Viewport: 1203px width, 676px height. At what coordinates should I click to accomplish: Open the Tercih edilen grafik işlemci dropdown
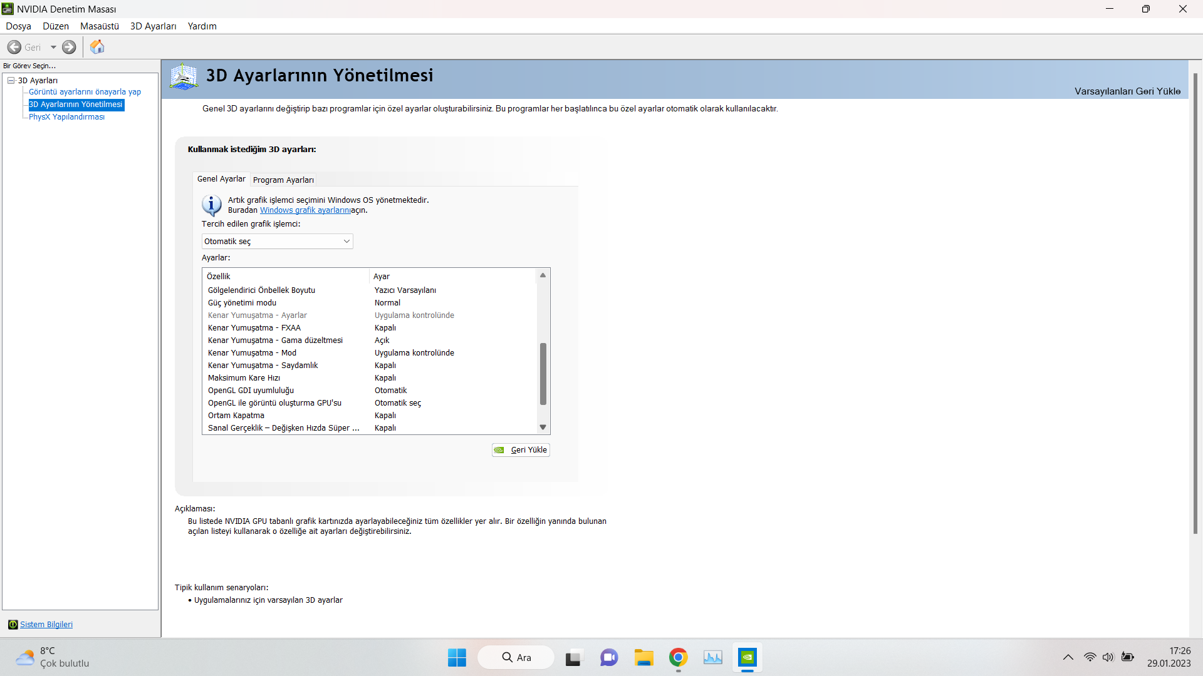click(277, 242)
